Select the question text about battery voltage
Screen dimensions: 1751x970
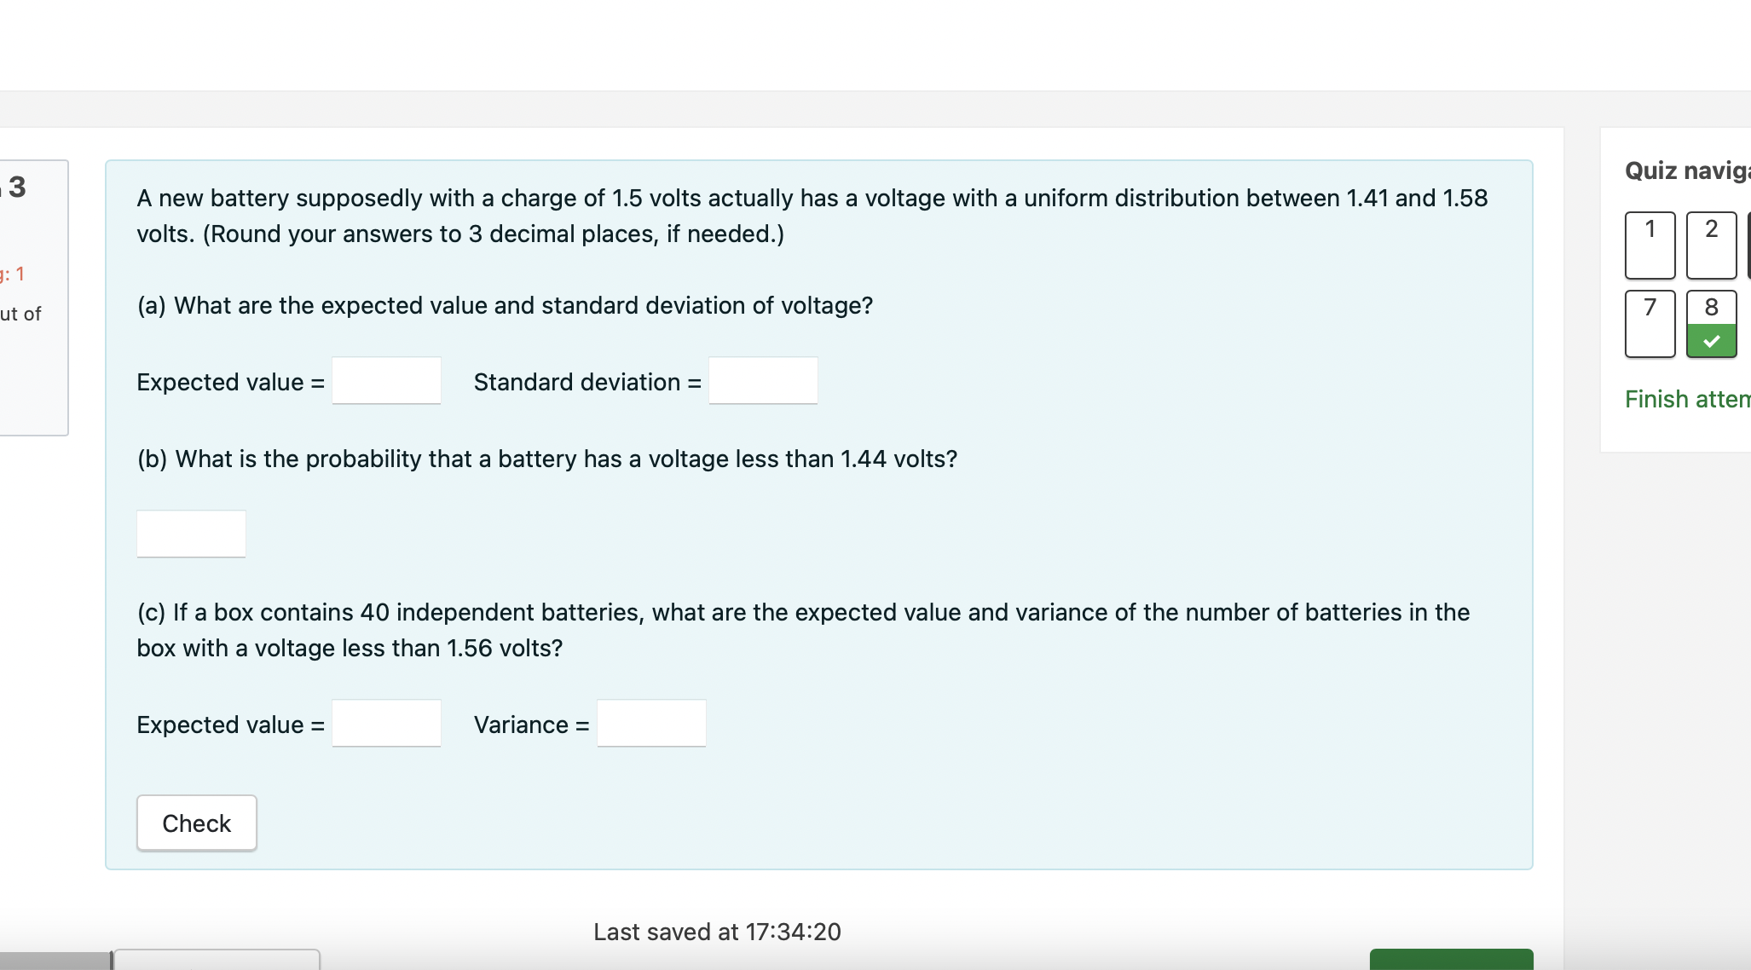click(810, 216)
